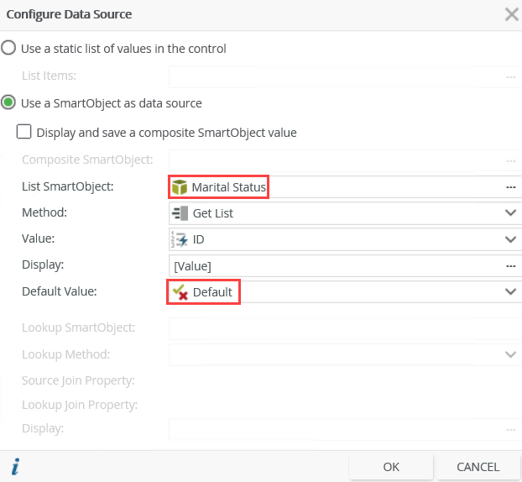The height and width of the screenshot is (482, 522).
Task: Select static list of values option
Action: (x=8, y=48)
